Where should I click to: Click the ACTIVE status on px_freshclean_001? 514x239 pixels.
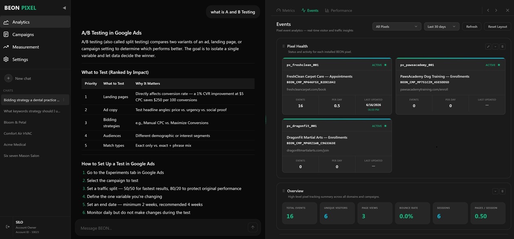click(x=379, y=65)
